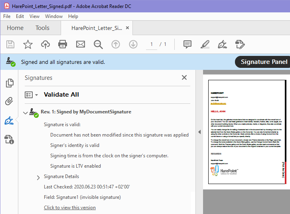Viewport: 290px width, 214px height.
Task: Switch to the Home tab
Action: (15, 28)
